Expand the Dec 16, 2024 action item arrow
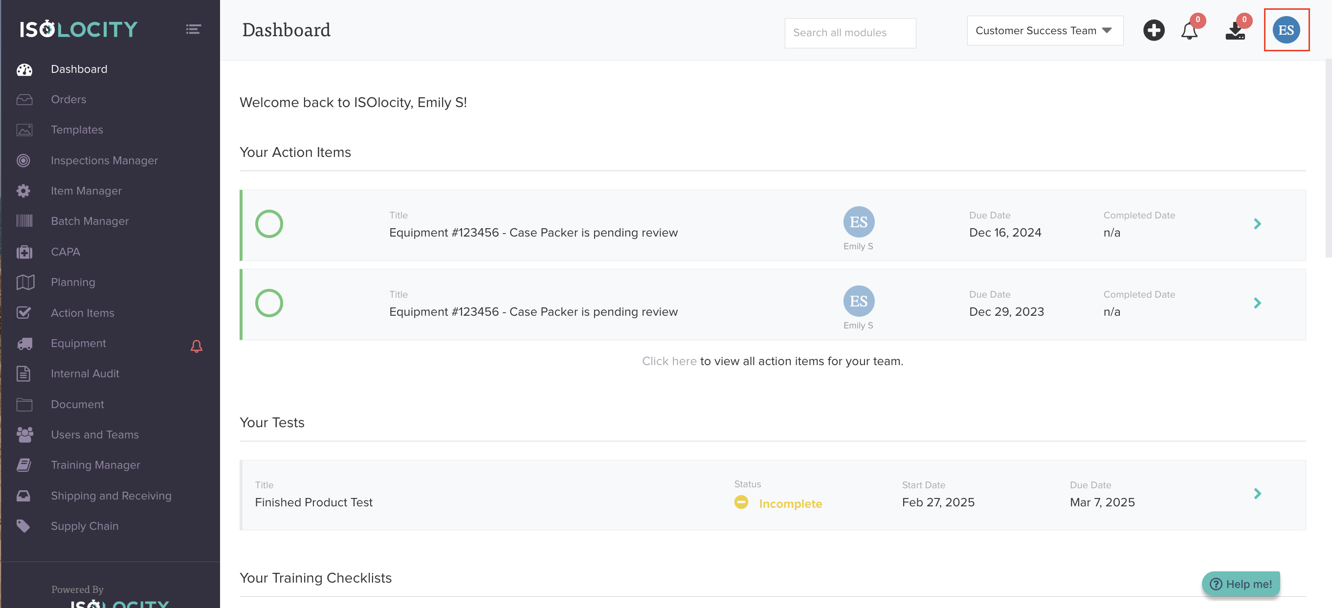The image size is (1332, 608). click(x=1257, y=224)
